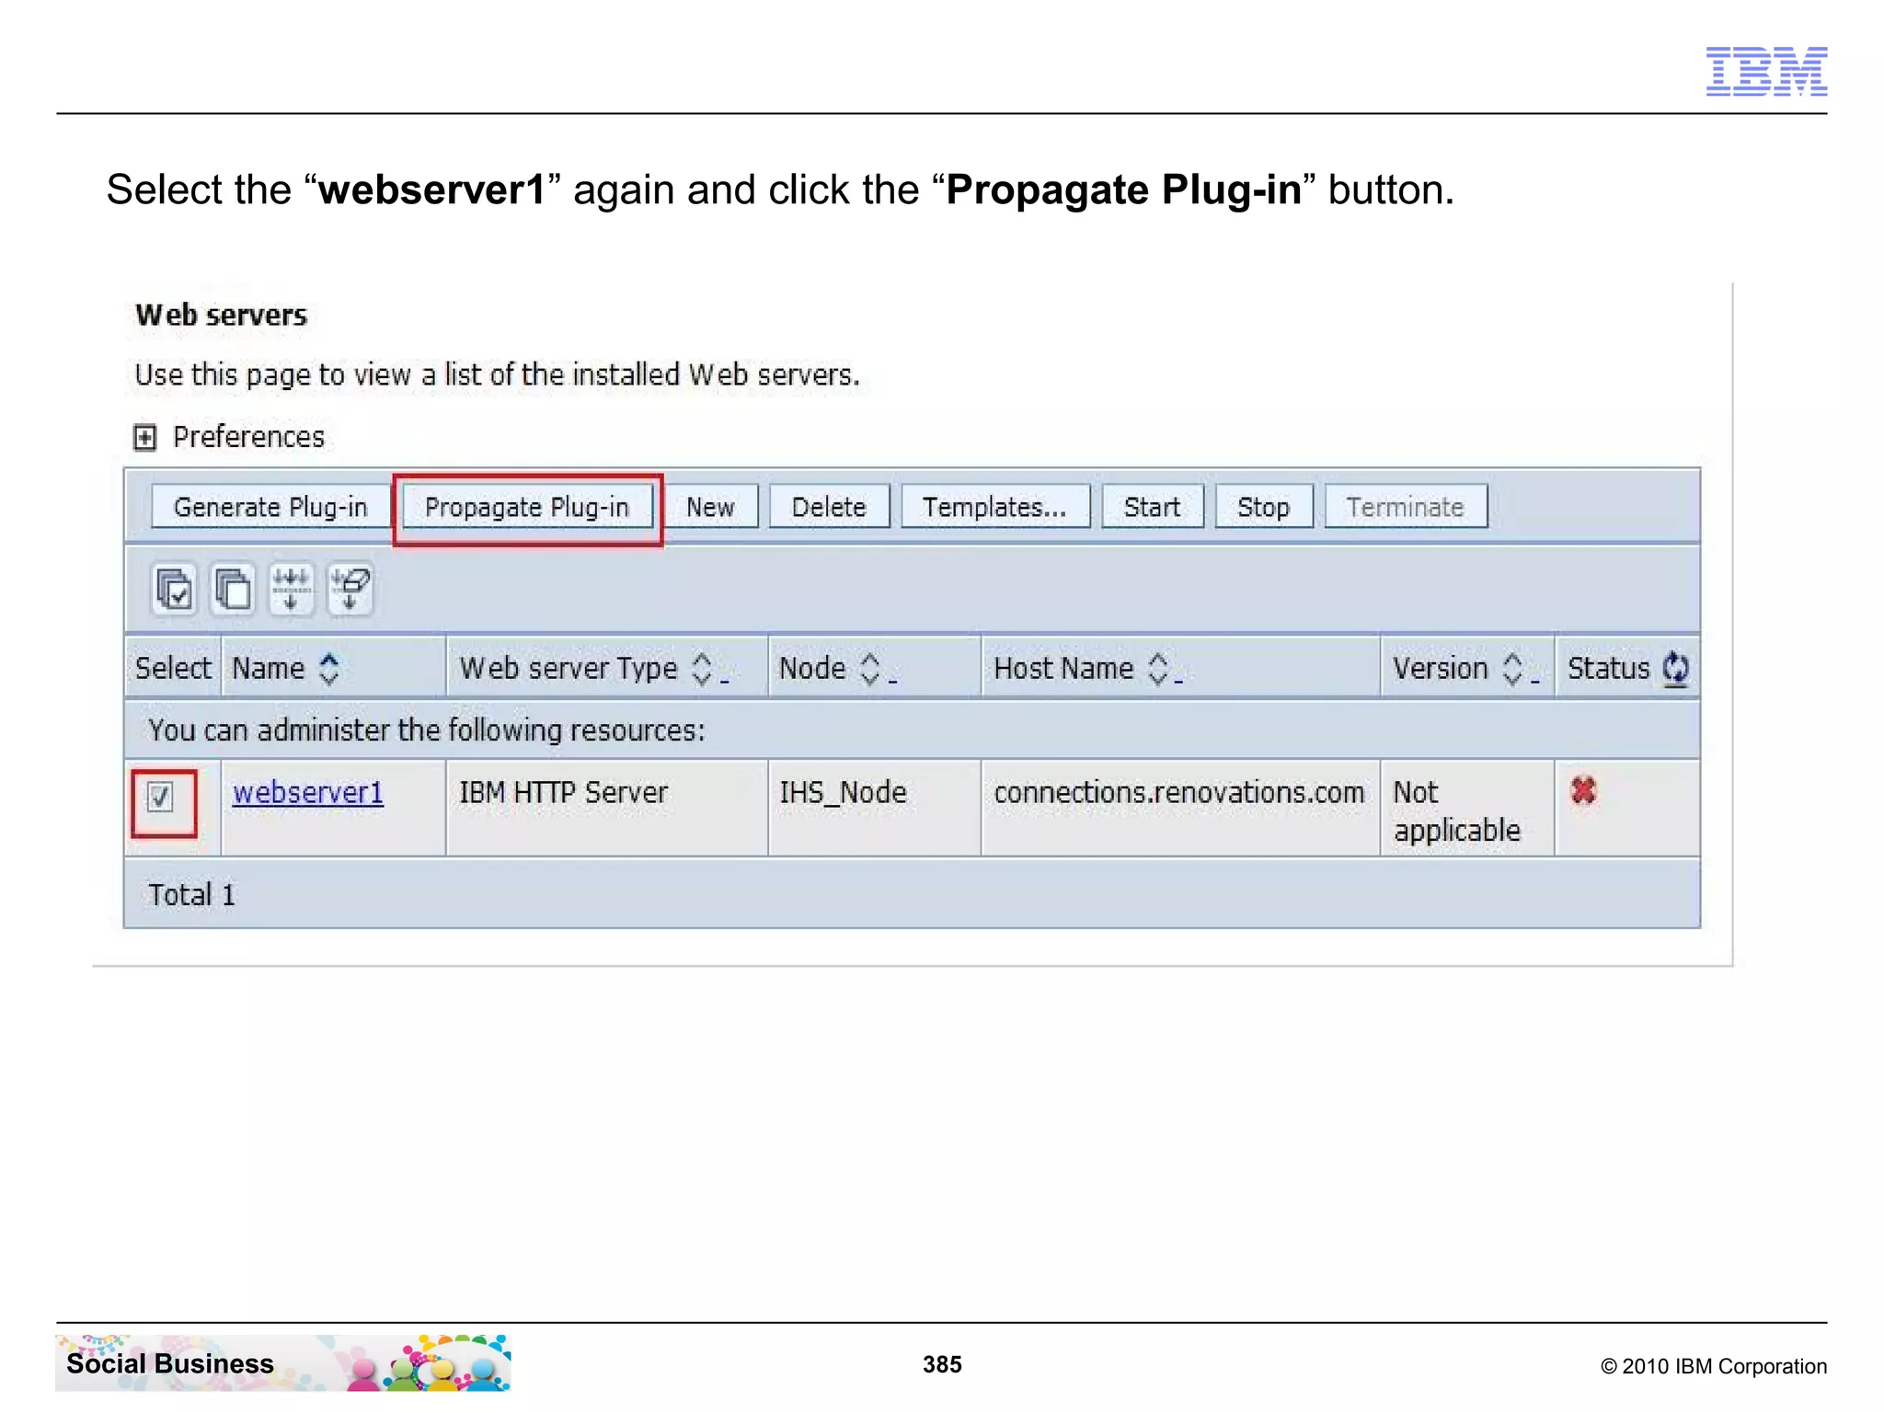
Task: Click the page number 385
Action: [x=942, y=1364]
